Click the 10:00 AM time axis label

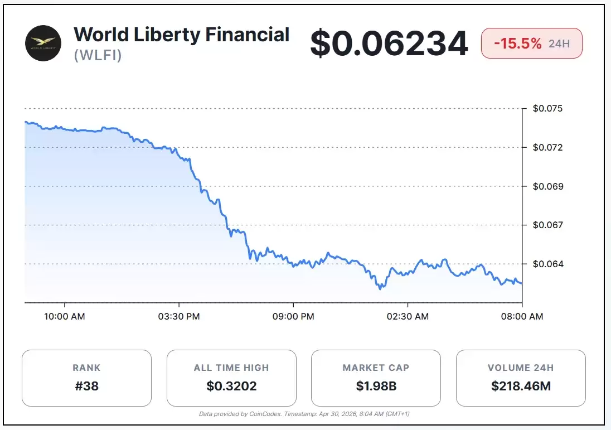(64, 316)
